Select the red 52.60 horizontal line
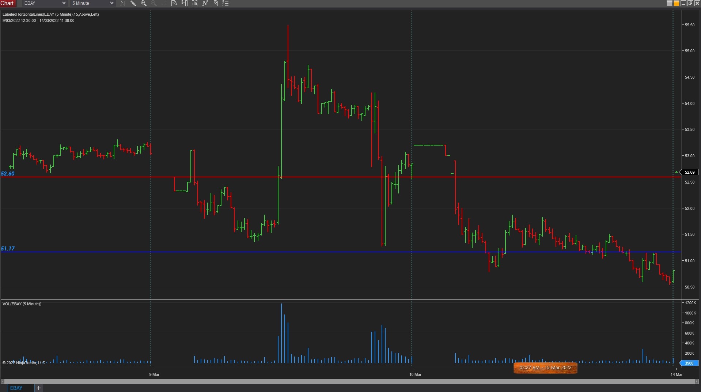Viewport: 701px width, 392px height. 341,177
